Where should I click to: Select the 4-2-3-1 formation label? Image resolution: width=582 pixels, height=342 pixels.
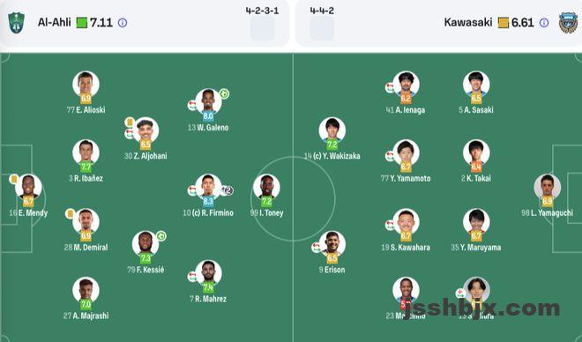tap(262, 11)
